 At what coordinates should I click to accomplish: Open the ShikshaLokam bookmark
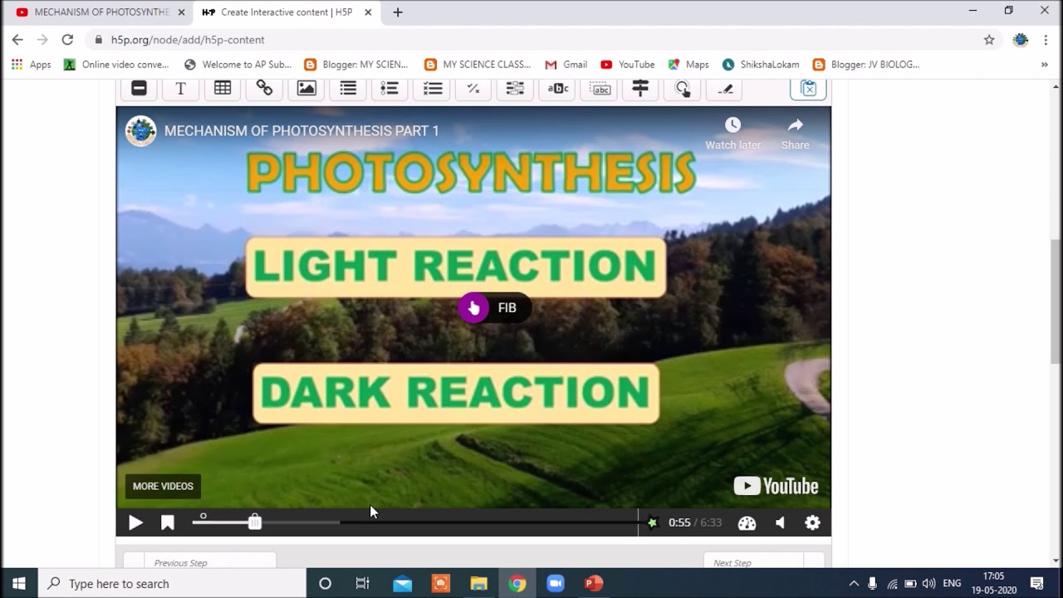click(761, 64)
